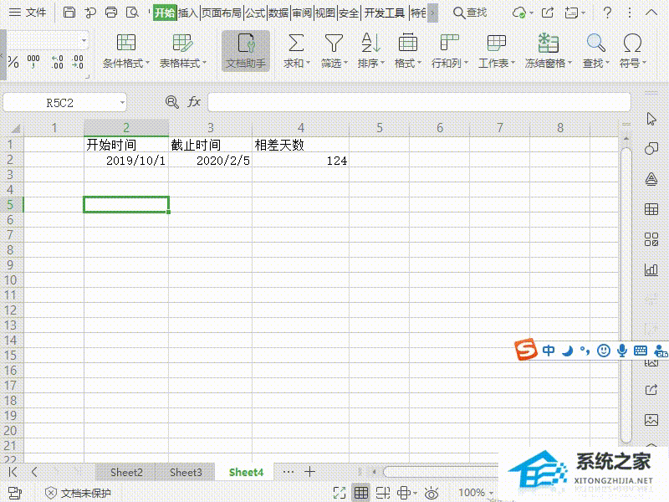Toggle the eye protection mode icon
The width and height of the screenshot is (669, 502).
[x=432, y=493]
